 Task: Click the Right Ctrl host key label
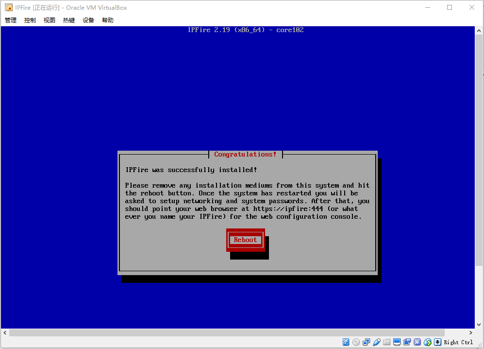pyautogui.click(x=458, y=342)
